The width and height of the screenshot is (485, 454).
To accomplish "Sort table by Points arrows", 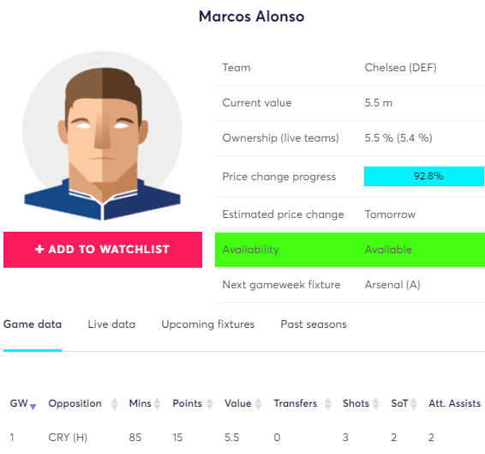I will coord(209,403).
